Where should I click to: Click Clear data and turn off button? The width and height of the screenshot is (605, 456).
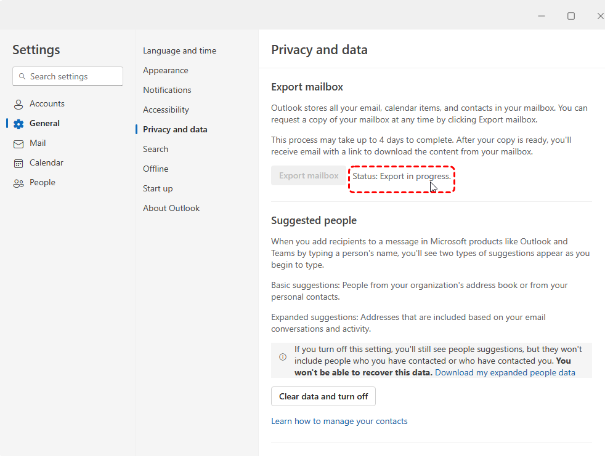coord(323,396)
